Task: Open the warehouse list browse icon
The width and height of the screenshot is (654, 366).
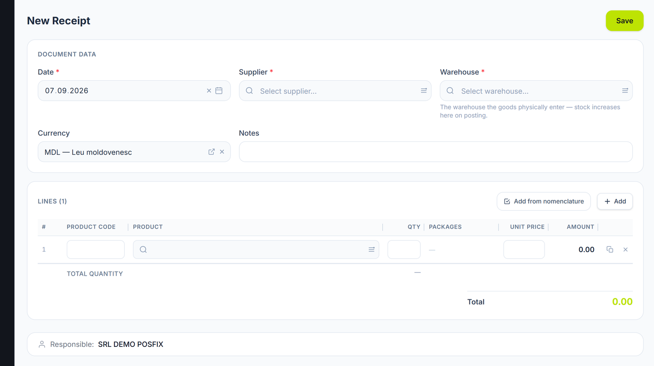Action: tap(625, 91)
